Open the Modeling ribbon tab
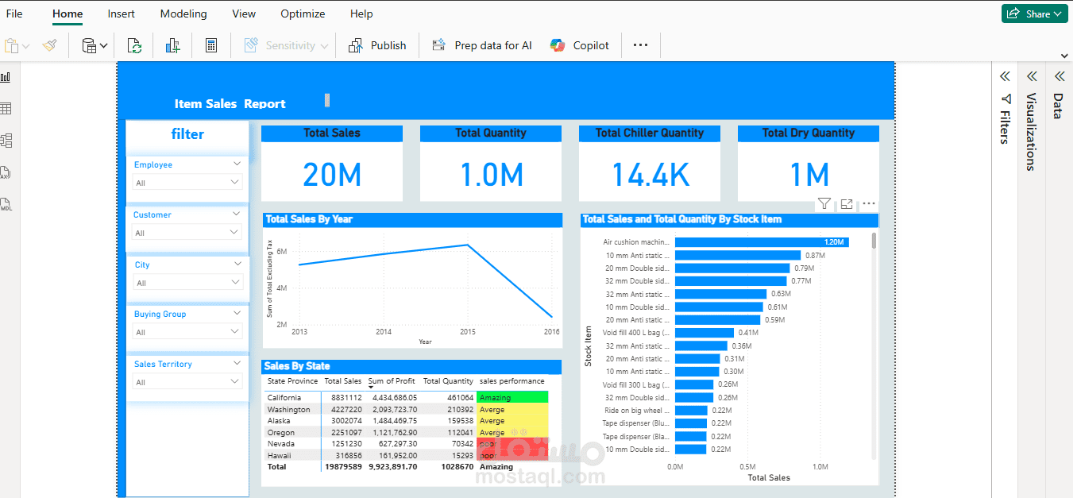Screen dimensions: 1081x498 pos(183,14)
